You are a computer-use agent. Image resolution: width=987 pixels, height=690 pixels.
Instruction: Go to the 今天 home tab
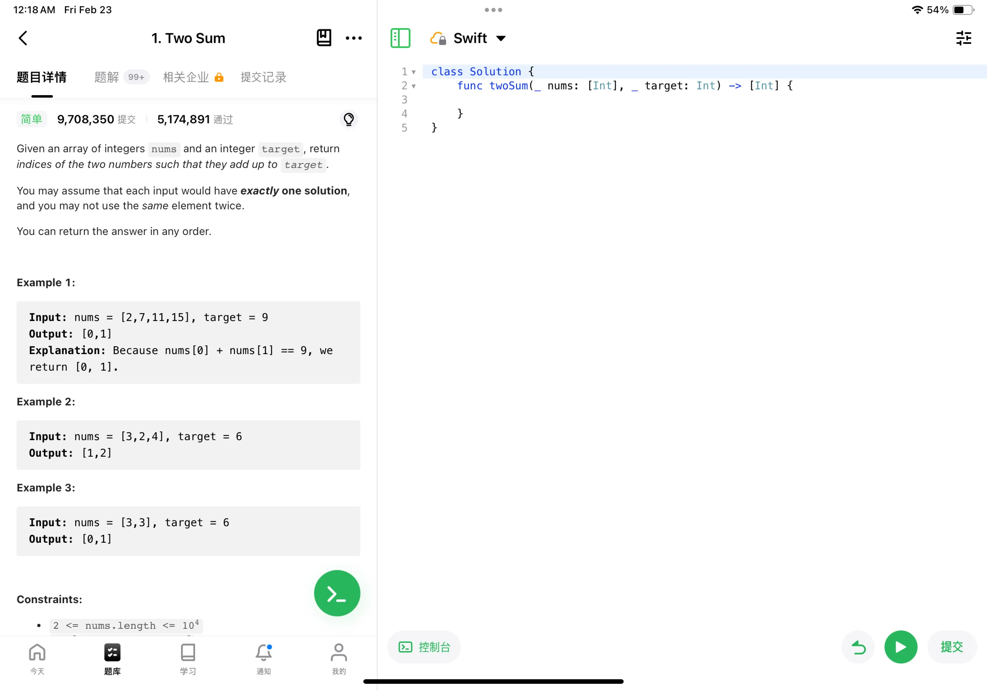point(37,658)
